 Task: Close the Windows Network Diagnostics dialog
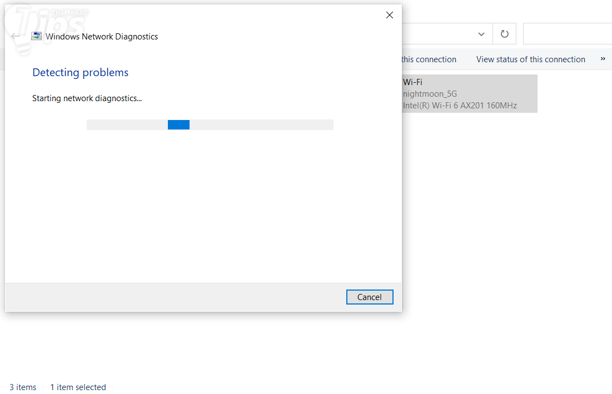[389, 15]
